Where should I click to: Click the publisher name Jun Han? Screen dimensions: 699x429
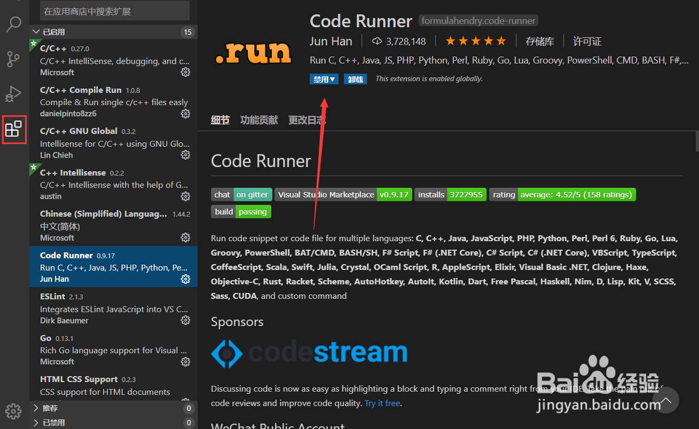click(x=331, y=41)
